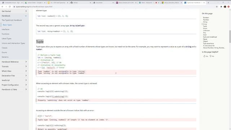
Task: Jump to Null and Undefined section
Action: click(x=210, y=37)
